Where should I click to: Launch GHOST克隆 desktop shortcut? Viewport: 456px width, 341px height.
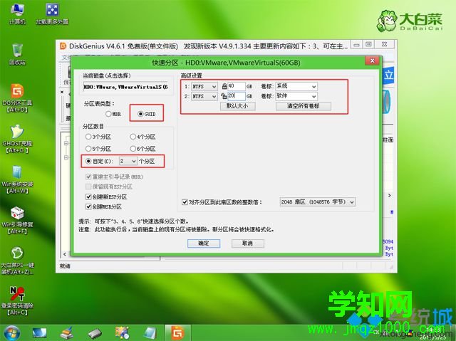click(x=17, y=139)
